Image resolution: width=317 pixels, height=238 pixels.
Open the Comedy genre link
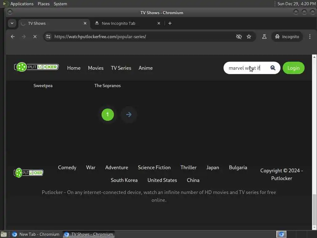tap(67, 168)
